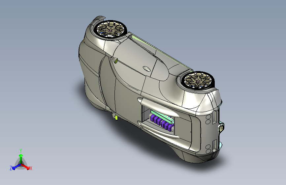
Task: Click the blue Z axis on orientation triad
Action: click(x=17, y=167)
